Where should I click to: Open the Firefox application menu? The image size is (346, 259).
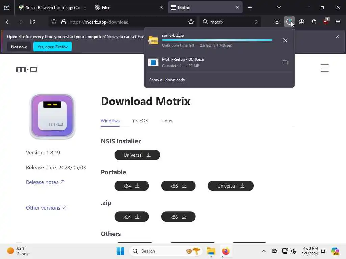pos(338,22)
